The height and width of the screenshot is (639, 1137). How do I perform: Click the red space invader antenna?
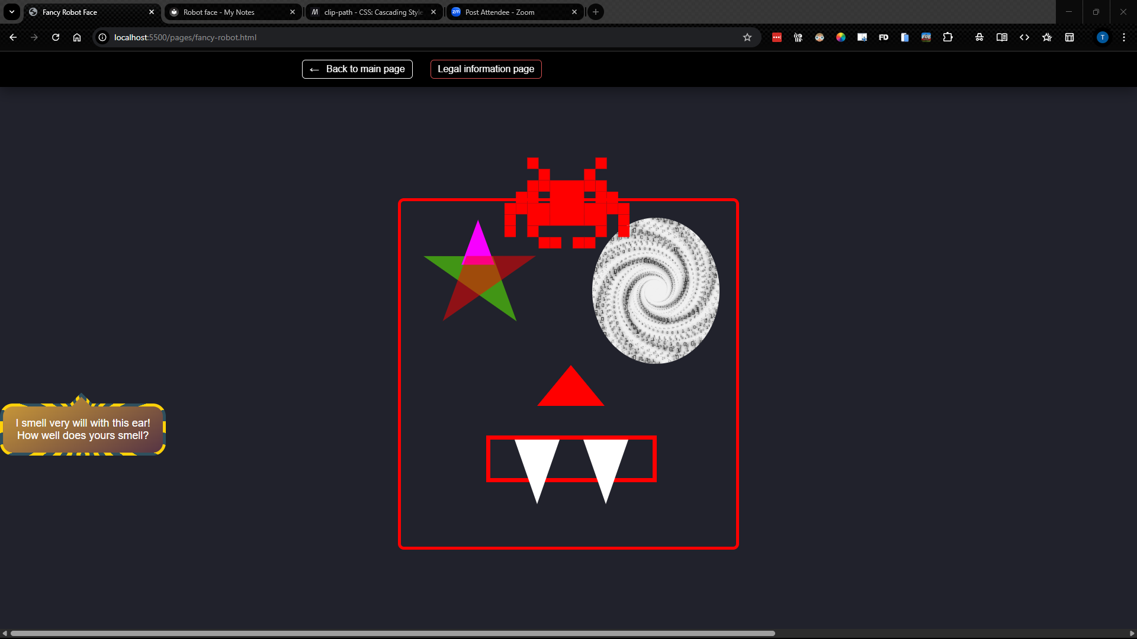pos(567,203)
